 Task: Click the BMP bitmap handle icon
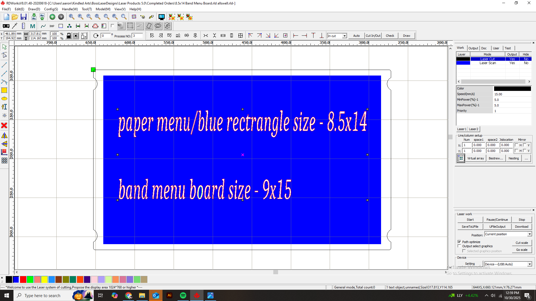(x=52, y=26)
